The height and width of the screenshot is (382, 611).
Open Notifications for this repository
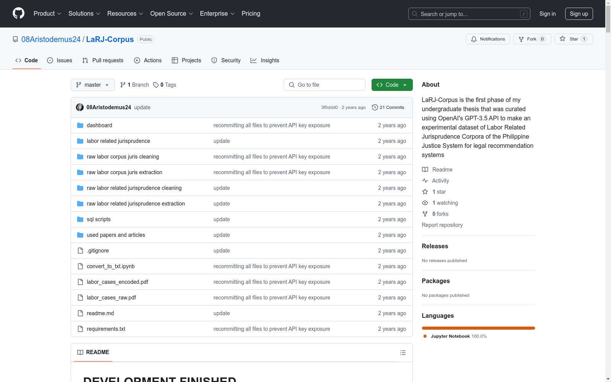(x=488, y=39)
